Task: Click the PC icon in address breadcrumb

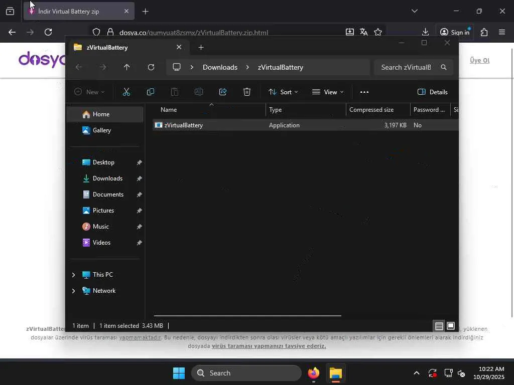Action: coord(177,67)
